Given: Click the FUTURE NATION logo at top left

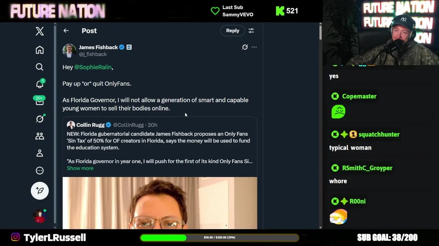Looking at the screenshot, I should tap(58, 11).
